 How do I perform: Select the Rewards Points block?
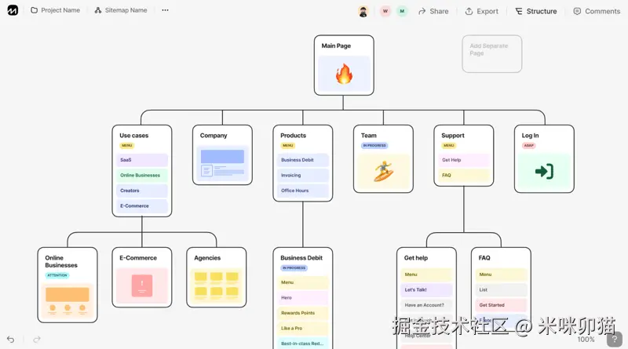[303, 313]
